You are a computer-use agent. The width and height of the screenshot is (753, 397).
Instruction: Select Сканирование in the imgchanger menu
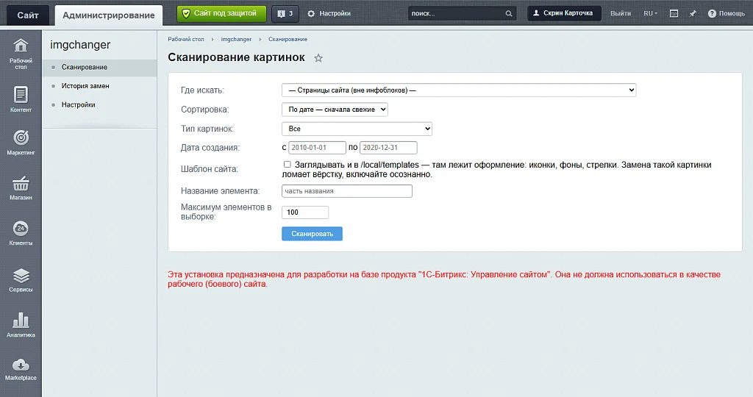[x=99, y=67]
